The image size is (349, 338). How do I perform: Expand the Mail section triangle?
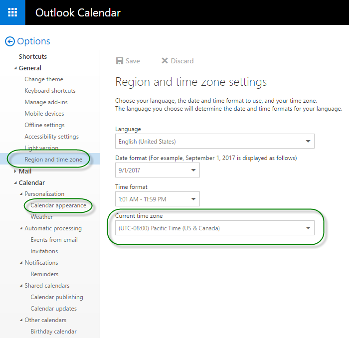click(x=15, y=171)
